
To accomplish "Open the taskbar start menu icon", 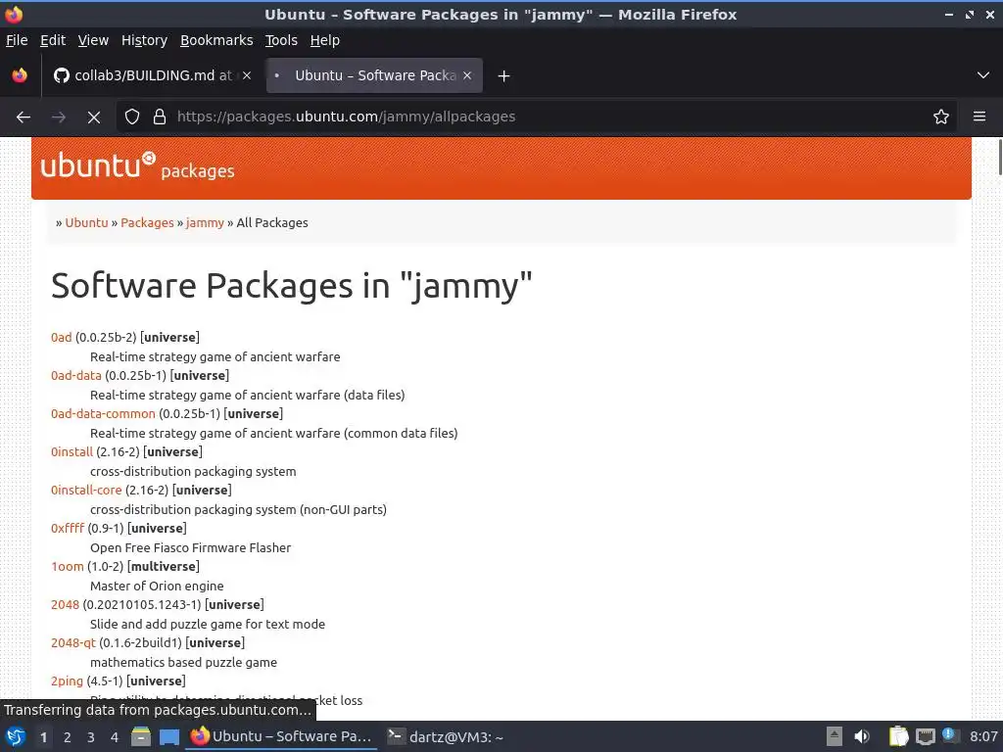I will coord(15,736).
